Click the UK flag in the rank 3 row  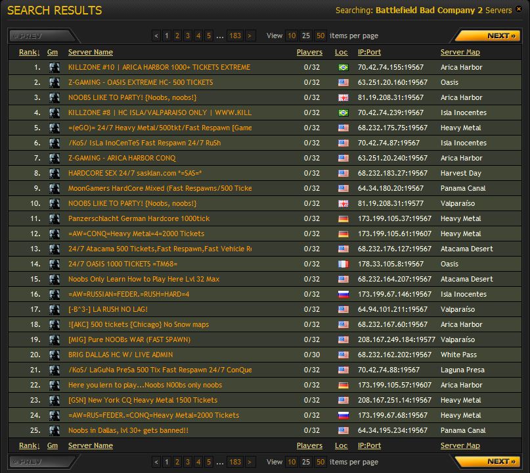[x=343, y=97]
